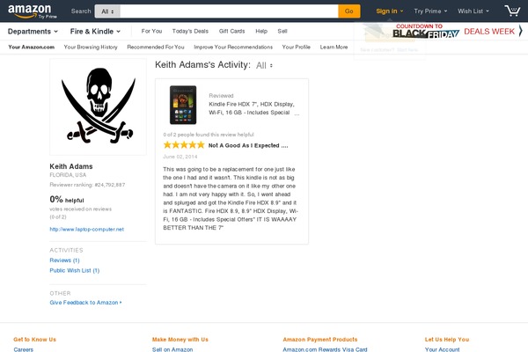Expand the search category All dropdown
Viewport: 528px width, 352px height.
pyautogui.click(x=107, y=11)
